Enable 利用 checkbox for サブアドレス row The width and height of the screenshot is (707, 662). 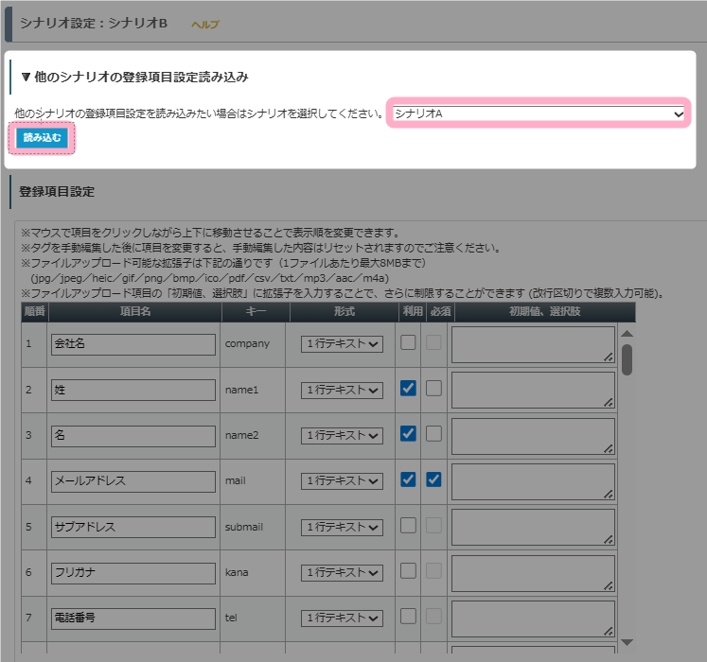[408, 525]
